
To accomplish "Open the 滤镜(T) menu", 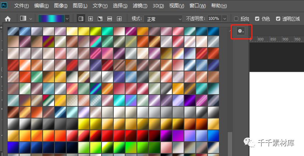I will pyautogui.click(x=140, y=6).
